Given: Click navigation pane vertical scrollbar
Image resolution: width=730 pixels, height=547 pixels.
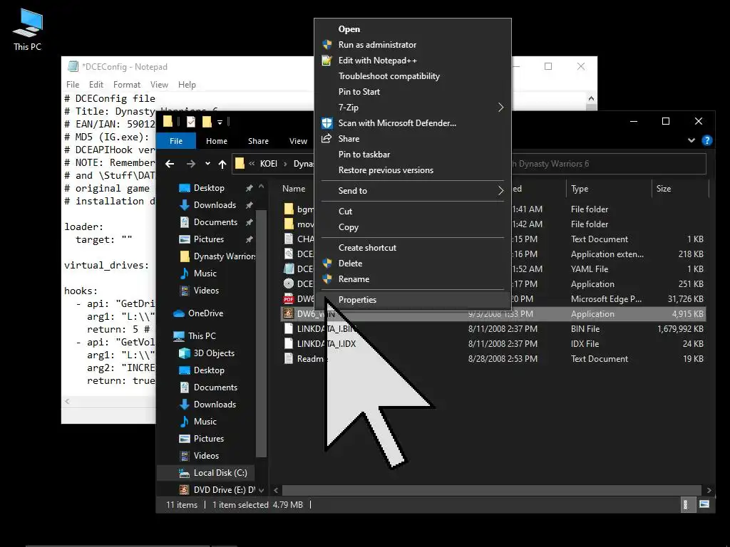Looking at the screenshot, I should point(261,333).
